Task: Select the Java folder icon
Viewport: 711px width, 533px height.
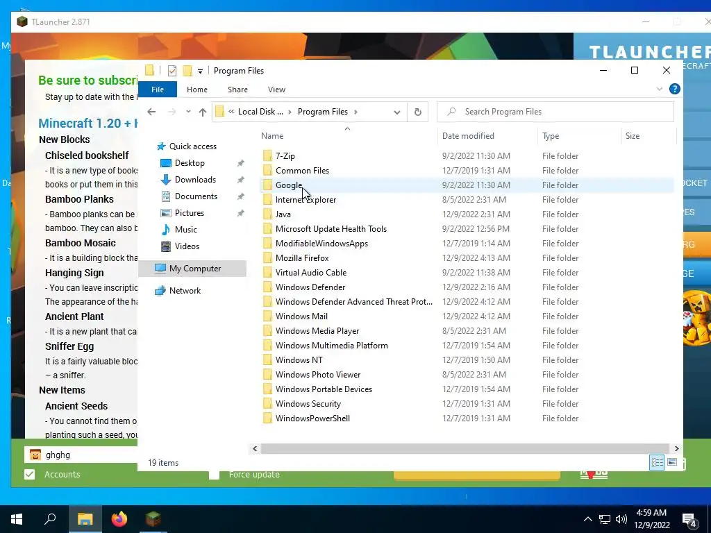Action: pyautogui.click(x=267, y=214)
